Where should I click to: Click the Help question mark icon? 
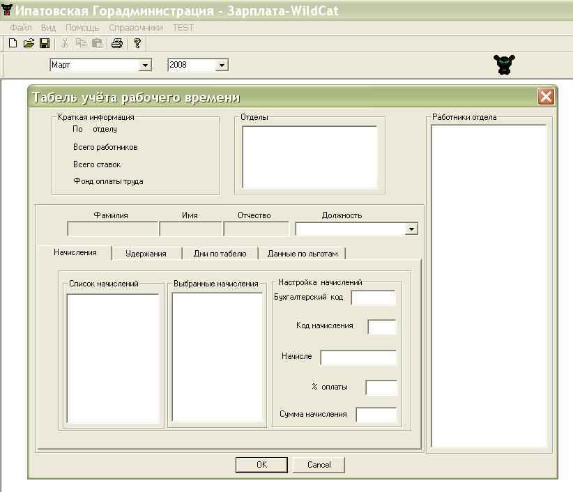tap(137, 43)
